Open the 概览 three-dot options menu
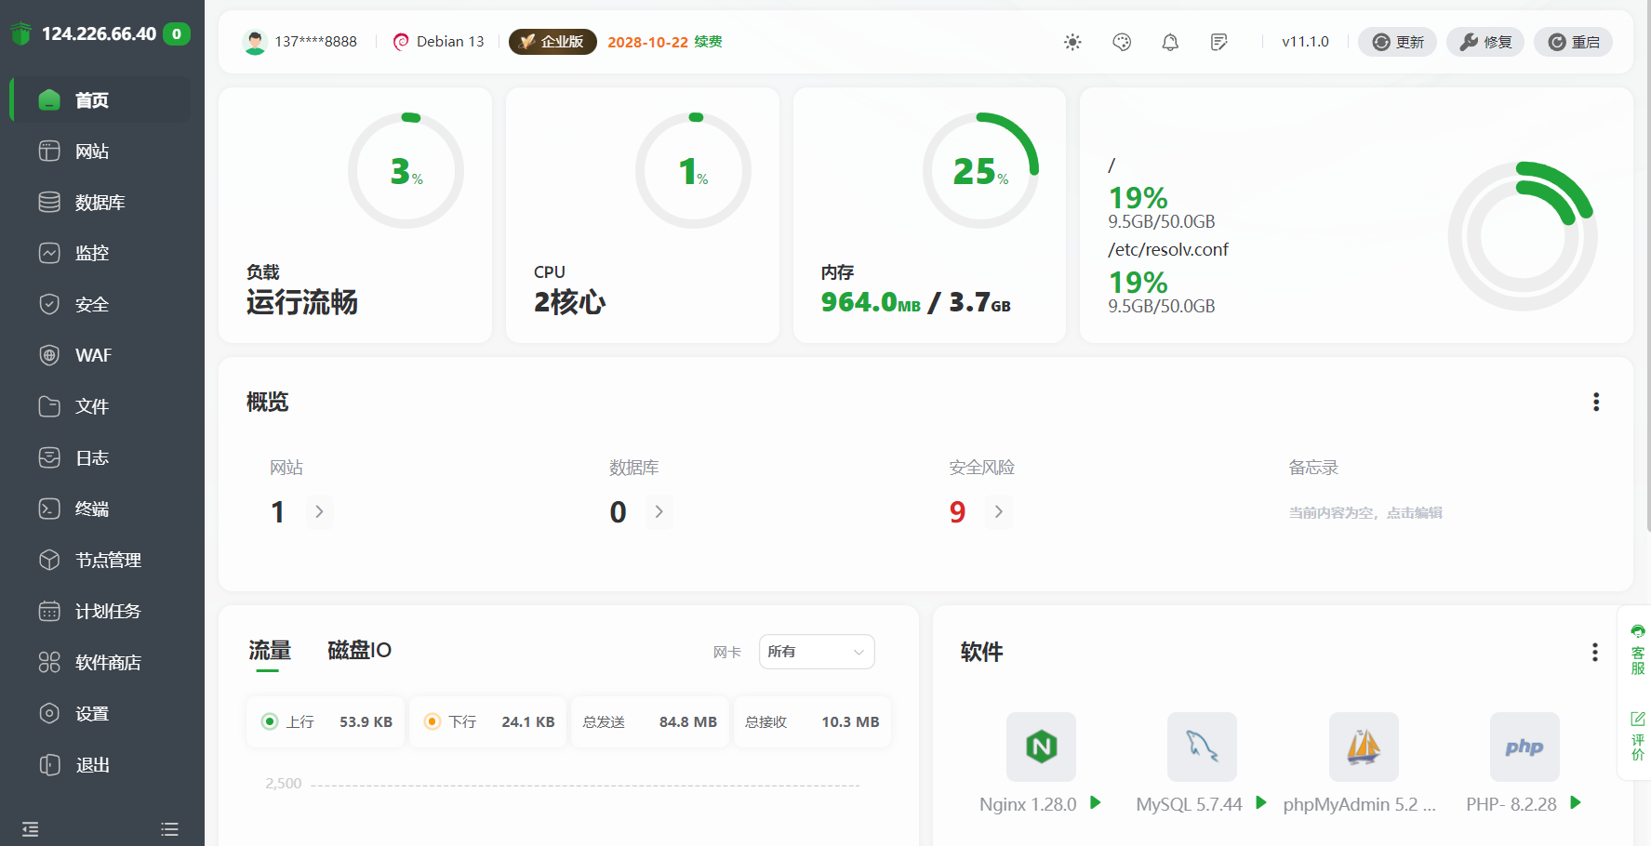Viewport: 1651px width, 846px height. [x=1596, y=402]
